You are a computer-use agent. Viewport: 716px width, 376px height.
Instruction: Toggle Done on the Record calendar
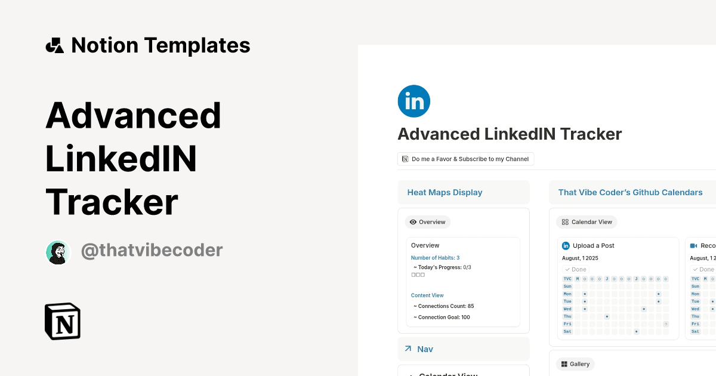coord(702,269)
